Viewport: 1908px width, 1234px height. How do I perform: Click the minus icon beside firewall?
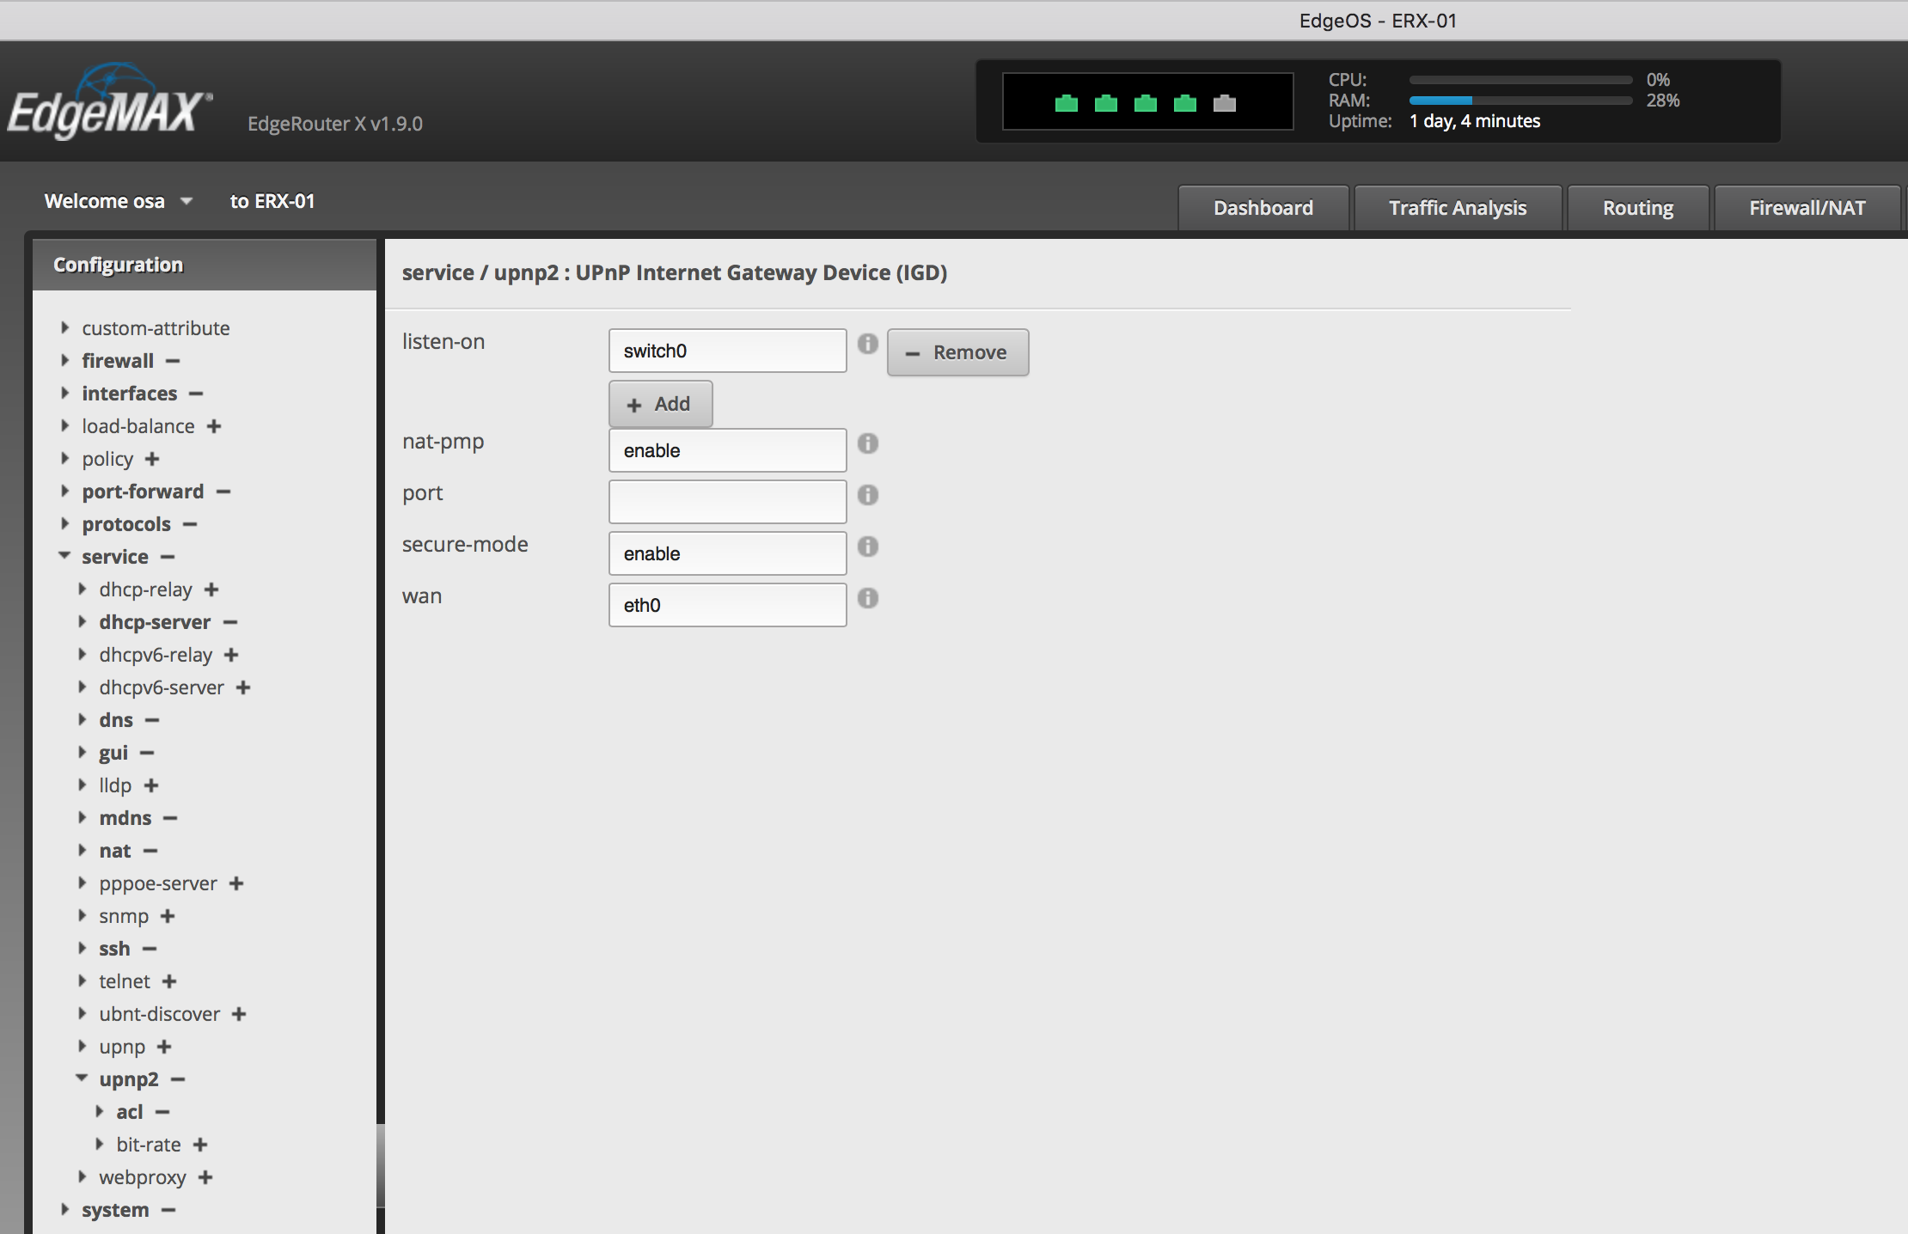pyautogui.click(x=173, y=361)
